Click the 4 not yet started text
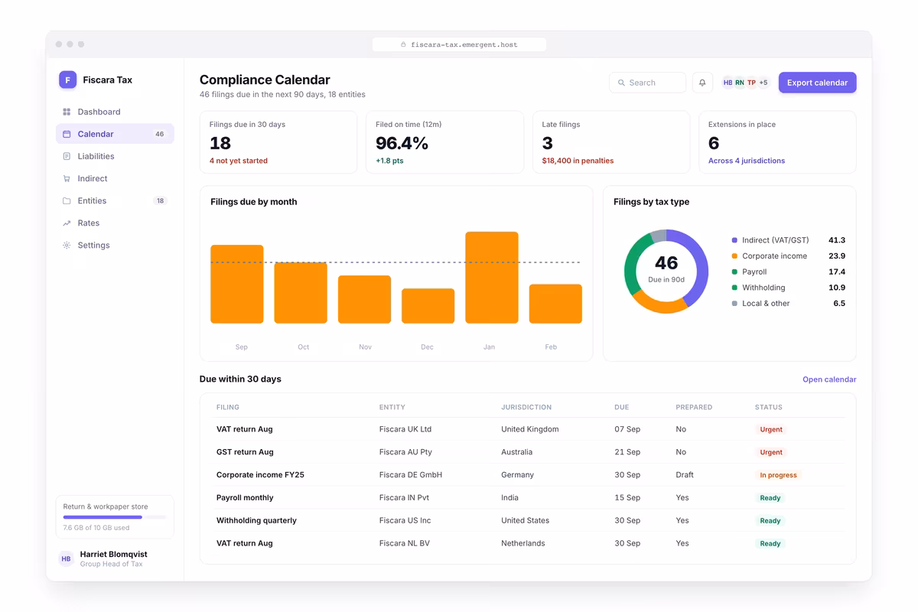Viewport: 918px width, 612px height. [x=239, y=161]
